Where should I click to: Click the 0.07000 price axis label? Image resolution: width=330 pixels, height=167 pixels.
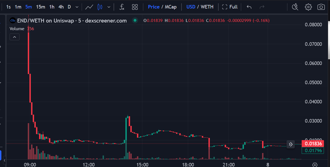(x=313, y=44)
